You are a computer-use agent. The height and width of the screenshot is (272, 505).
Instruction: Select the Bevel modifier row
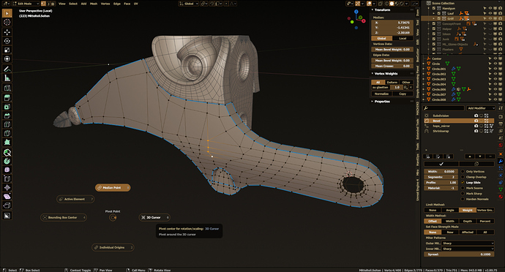458,121
